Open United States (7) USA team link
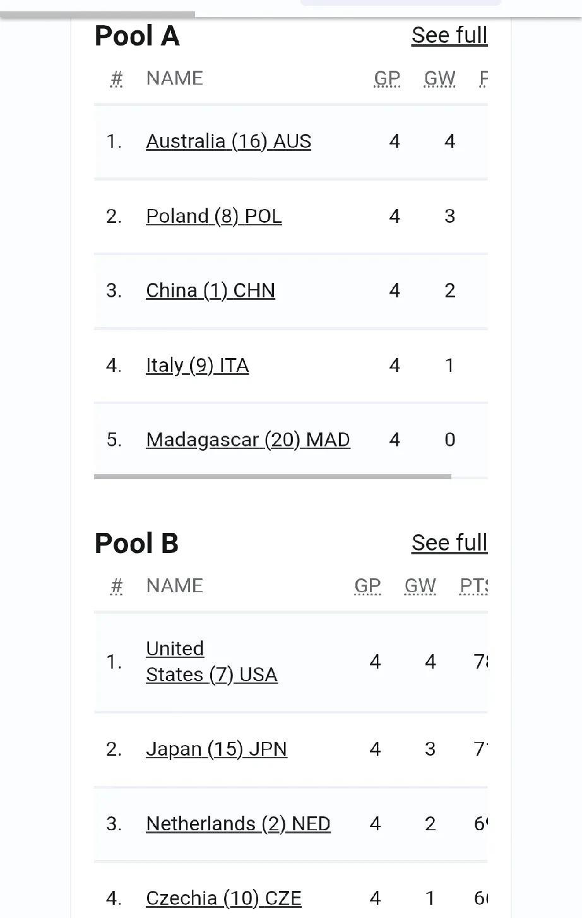This screenshot has height=918, width=582. (211, 662)
